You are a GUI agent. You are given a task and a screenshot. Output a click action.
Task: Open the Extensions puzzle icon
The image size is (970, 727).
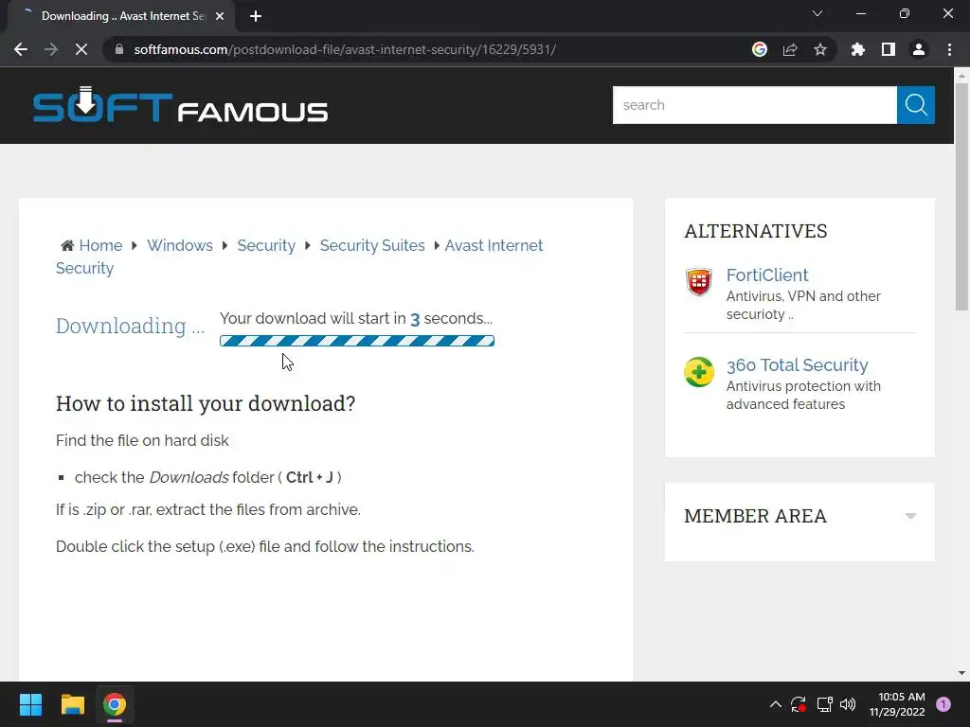[x=858, y=49]
